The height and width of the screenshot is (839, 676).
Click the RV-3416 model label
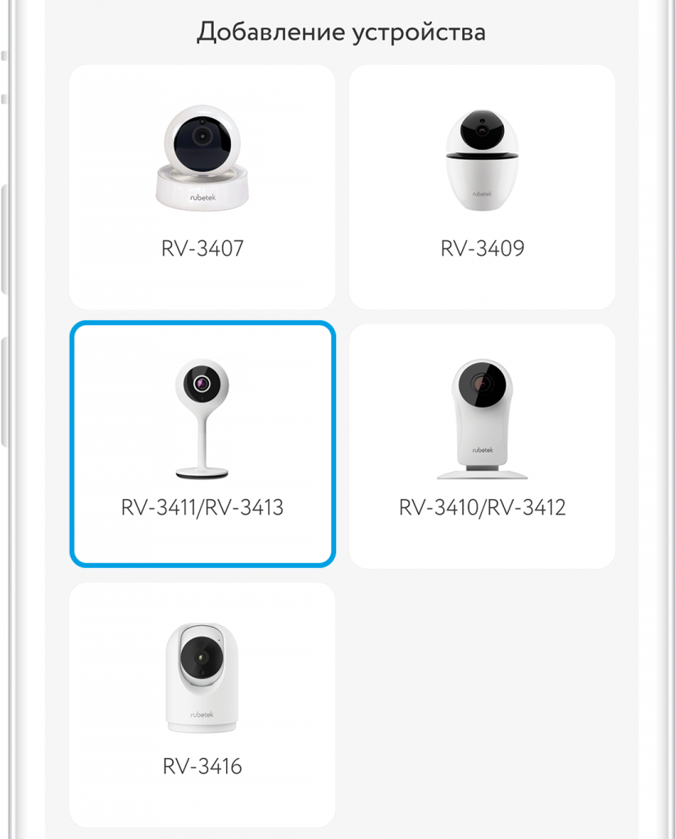tap(202, 766)
